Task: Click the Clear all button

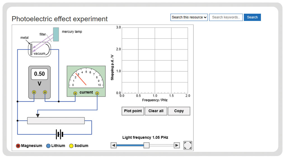Action: [156, 111]
